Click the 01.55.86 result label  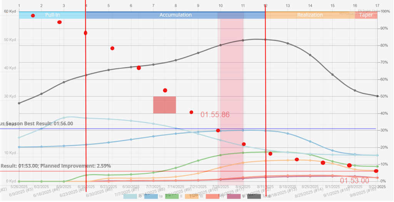[x=215, y=114]
